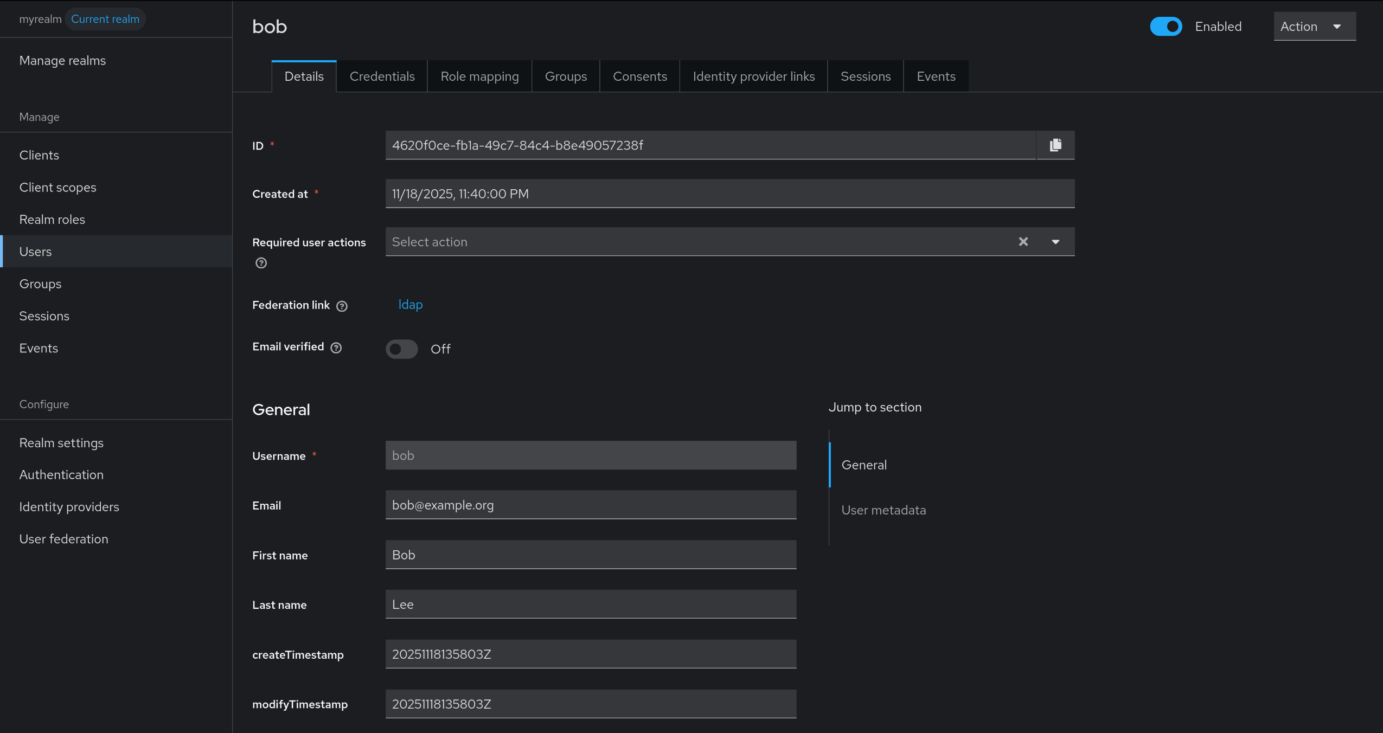This screenshot has width=1383, height=733.
Task: Switch to the Credentials tab
Action: (x=382, y=76)
